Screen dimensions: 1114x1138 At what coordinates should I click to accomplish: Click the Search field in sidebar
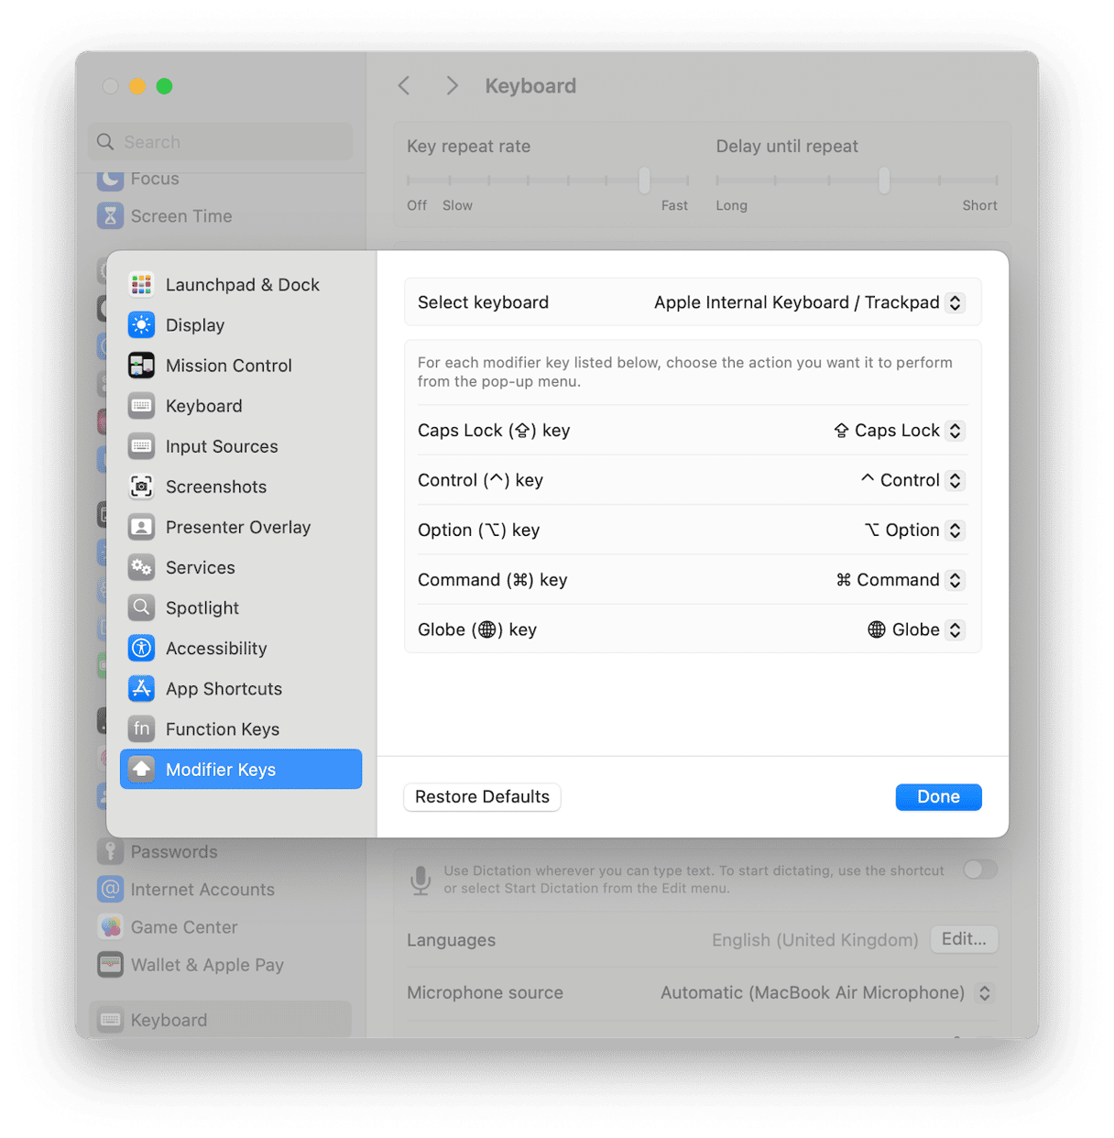click(x=221, y=142)
